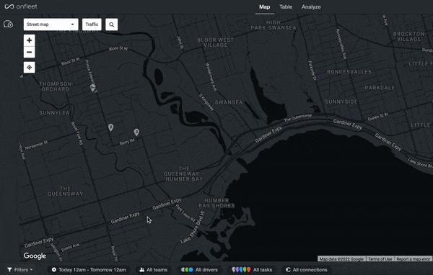Viewport: 433px width, 275px height.
Task: Open the All teams filter
Action: (154, 270)
